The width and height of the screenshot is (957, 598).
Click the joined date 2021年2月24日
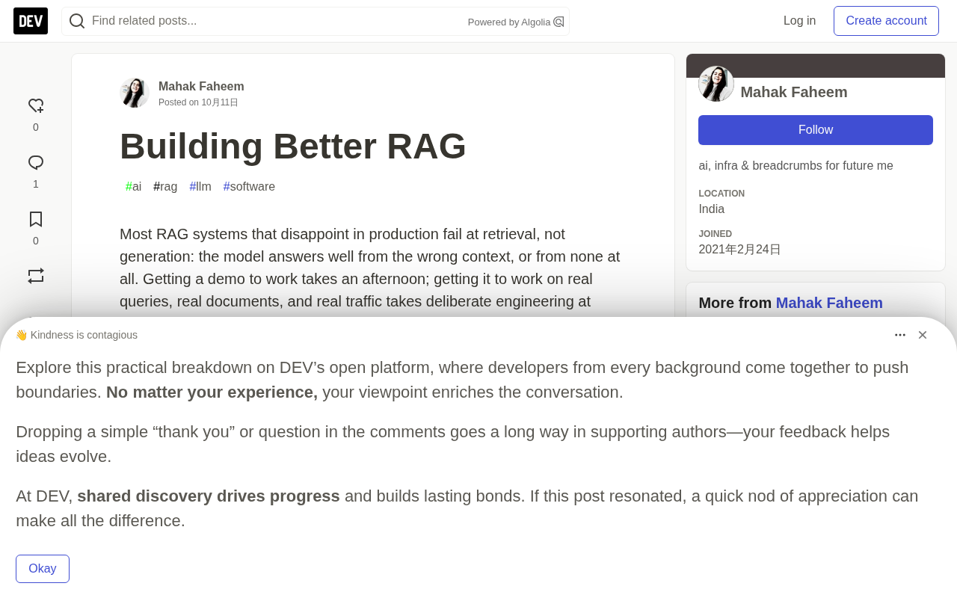click(x=739, y=250)
